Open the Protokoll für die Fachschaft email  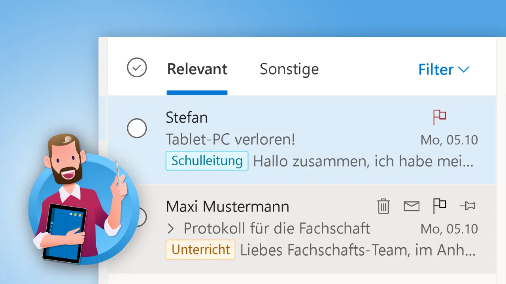(x=277, y=228)
